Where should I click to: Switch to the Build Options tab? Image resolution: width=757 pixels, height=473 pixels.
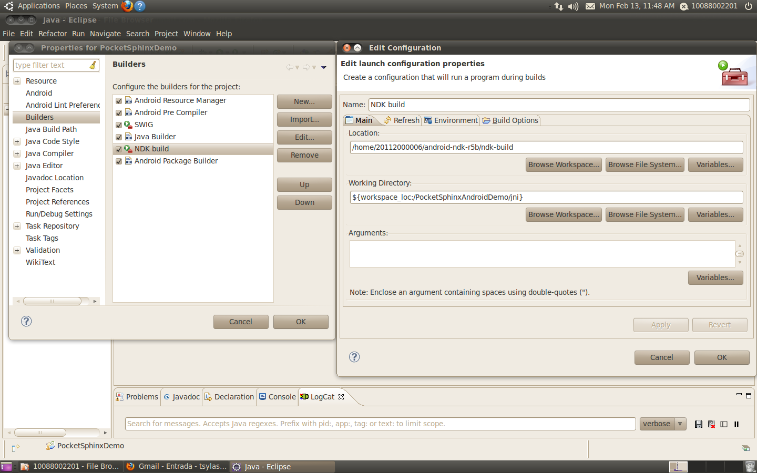click(x=510, y=120)
